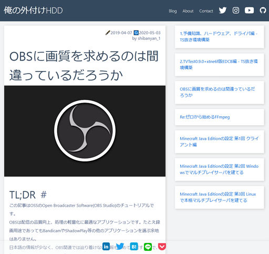Screen dimensions: 269x254
Task: Share the article on LINE
Action: [148, 247]
